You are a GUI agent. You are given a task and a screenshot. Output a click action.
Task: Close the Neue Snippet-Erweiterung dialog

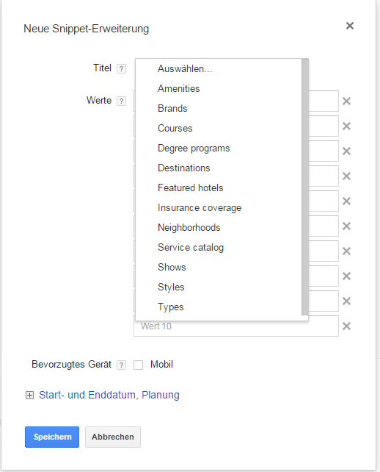coord(350,26)
